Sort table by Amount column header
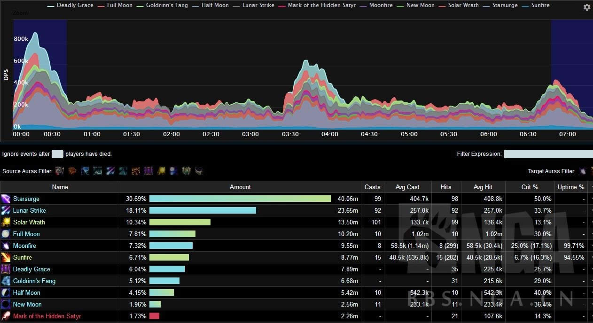The image size is (593, 323). click(x=240, y=187)
